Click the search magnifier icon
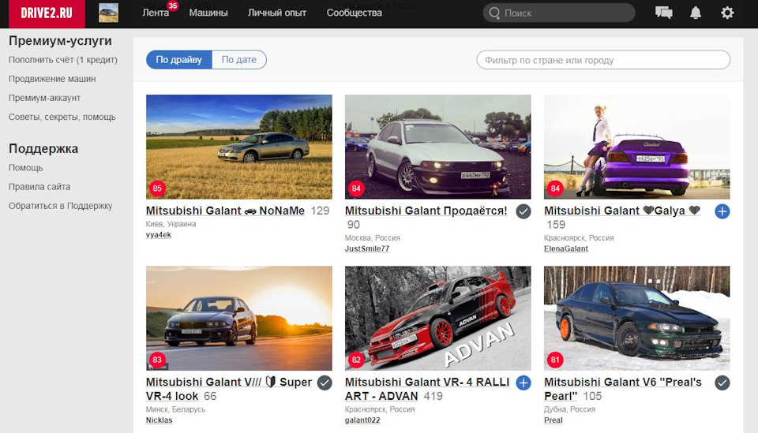This screenshot has height=433, width=758. point(494,13)
